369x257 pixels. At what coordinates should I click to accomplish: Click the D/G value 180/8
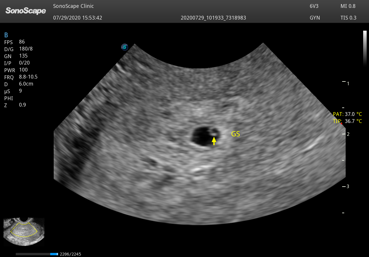tap(26, 49)
